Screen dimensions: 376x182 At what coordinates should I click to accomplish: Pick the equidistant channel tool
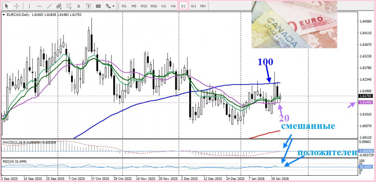pos(58,6)
